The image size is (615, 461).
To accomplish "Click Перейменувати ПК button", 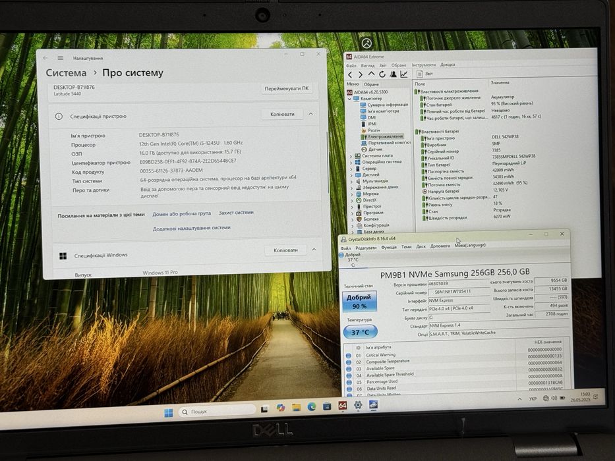I will [286, 89].
